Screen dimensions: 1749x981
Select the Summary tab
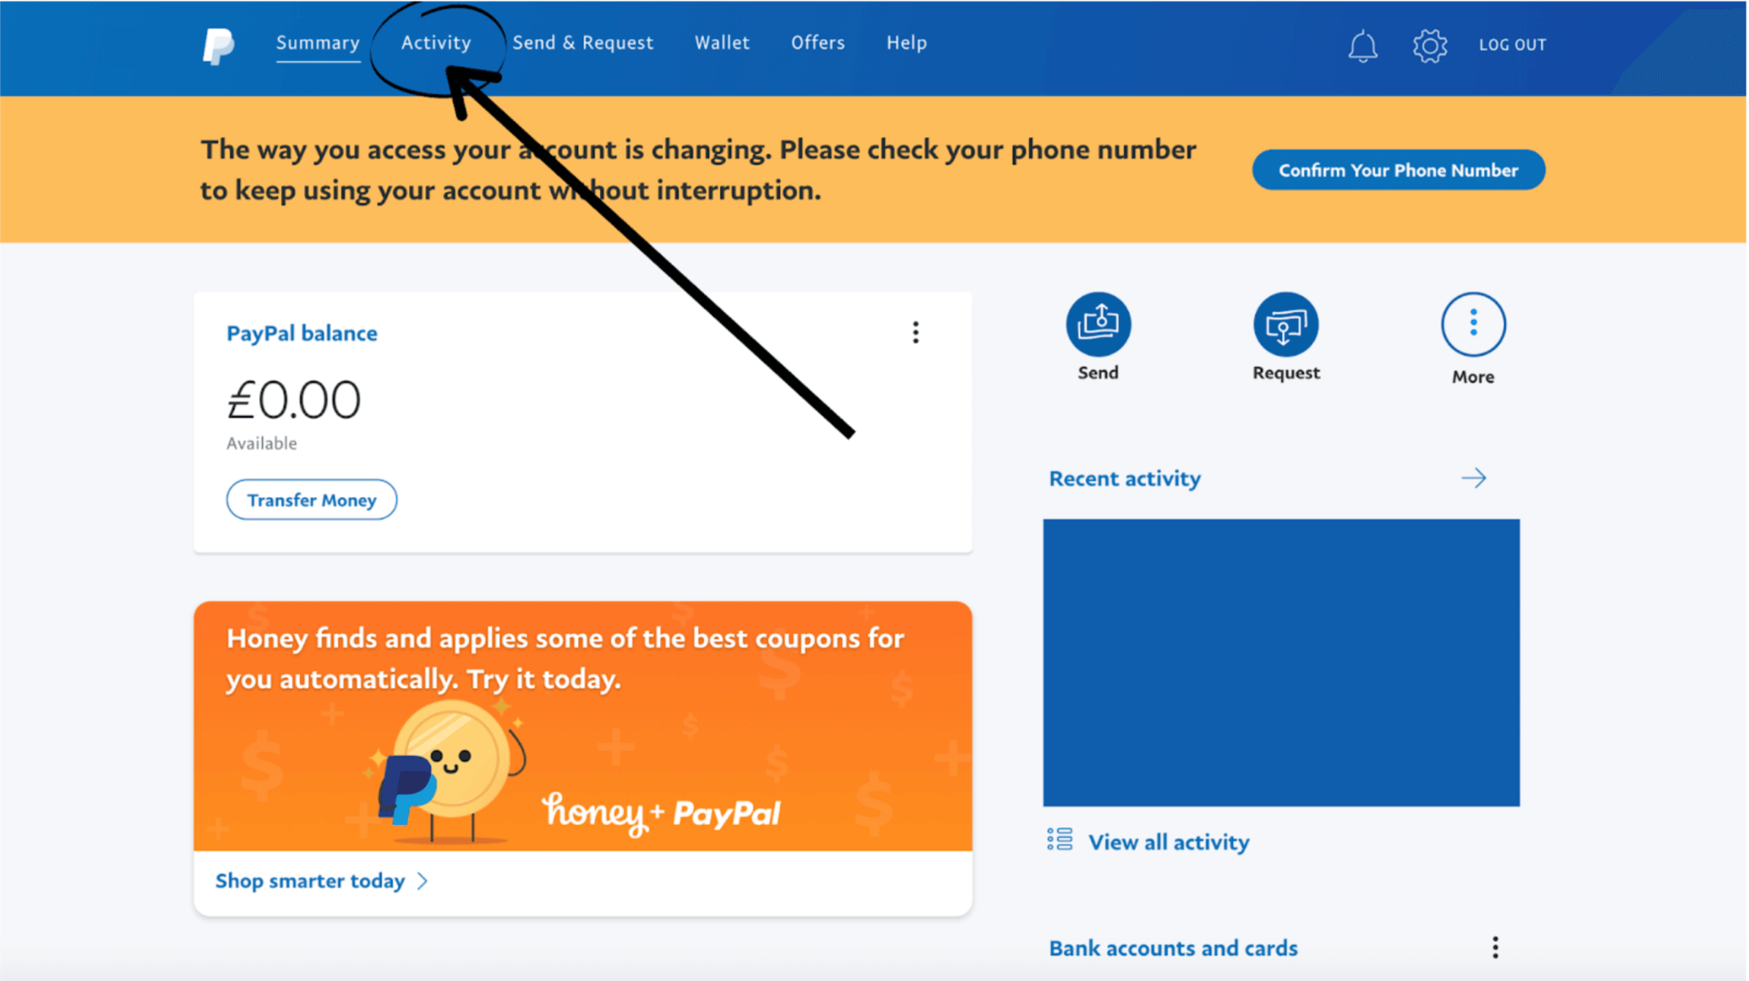[316, 42]
